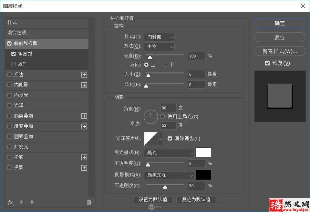Click the trash delete effect icon

(x=89, y=202)
